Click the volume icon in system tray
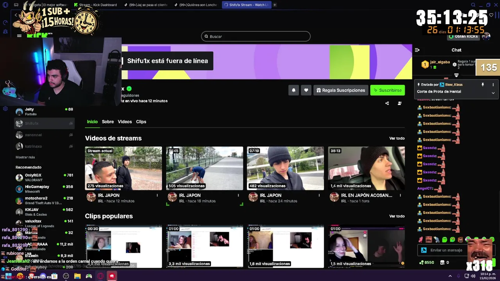This screenshot has width=500, height=281. click(x=473, y=276)
